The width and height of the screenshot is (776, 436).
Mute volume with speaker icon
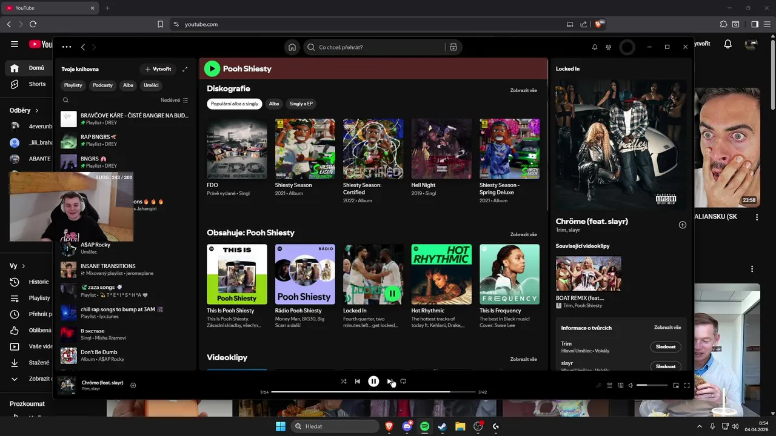[630, 385]
